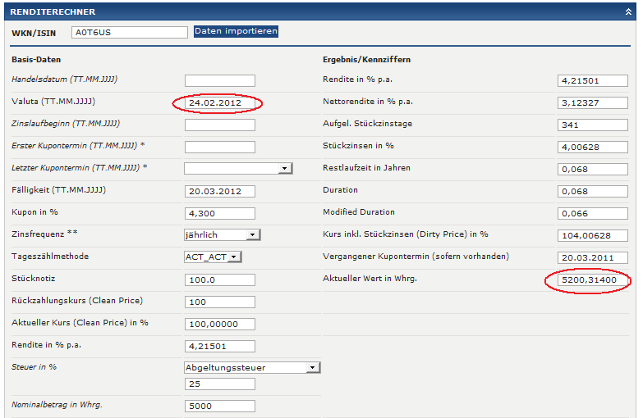Open the Steuer Abgeltungssteuer dropdown

(x=251, y=368)
